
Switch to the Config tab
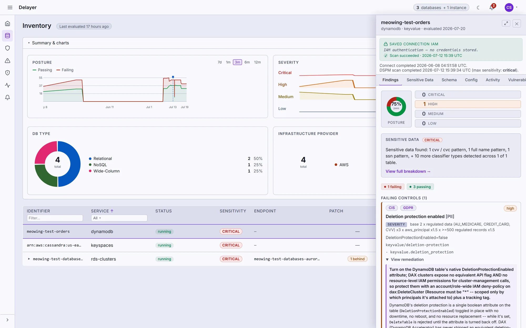(x=471, y=80)
